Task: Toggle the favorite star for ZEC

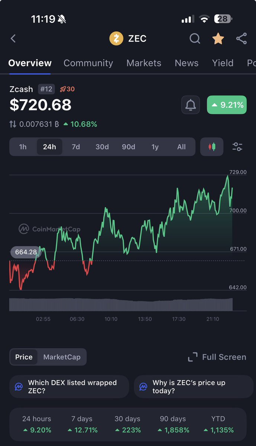Action: tap(218, 38)
